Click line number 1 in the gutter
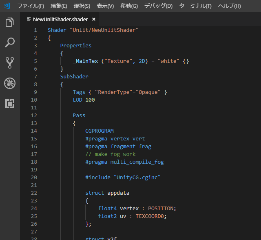 [x=35, y=30]
